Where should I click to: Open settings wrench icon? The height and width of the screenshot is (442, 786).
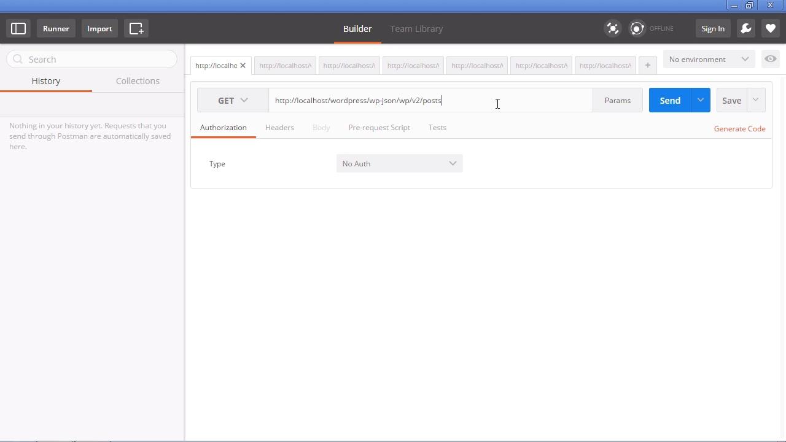coord(746,29)
